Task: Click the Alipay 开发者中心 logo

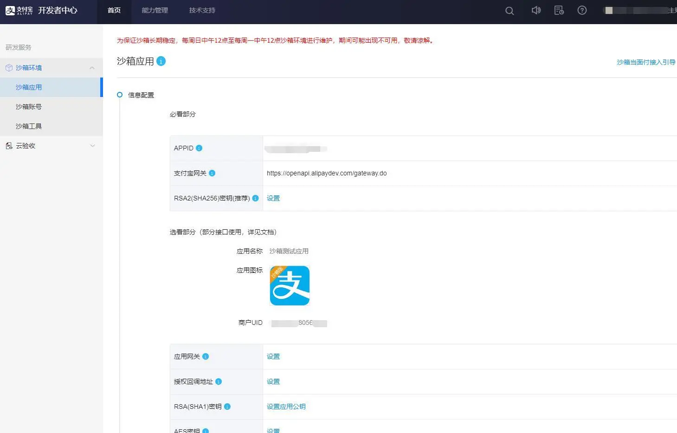Action: coord(41,10)
